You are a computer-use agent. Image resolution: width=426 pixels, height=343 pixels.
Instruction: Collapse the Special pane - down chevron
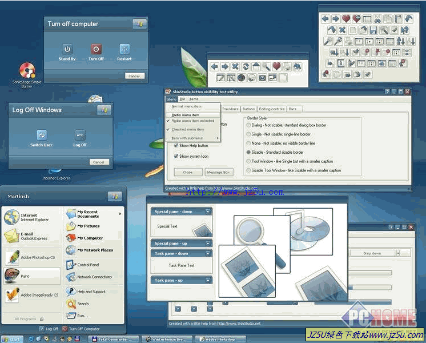click(x=208, y=212)
